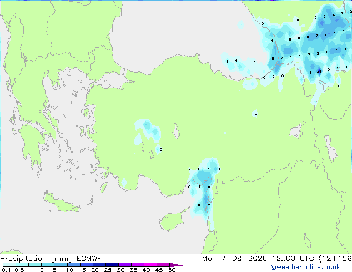Pick the 25–30 mm legend color
The image size is (352, 272).
112,265
